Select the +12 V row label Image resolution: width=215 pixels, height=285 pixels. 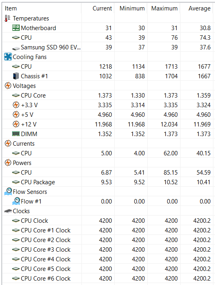(x=29, y=124)
